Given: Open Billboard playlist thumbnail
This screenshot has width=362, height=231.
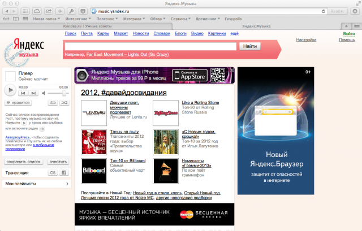Looking at the screenshot, I should click(94, 171).
